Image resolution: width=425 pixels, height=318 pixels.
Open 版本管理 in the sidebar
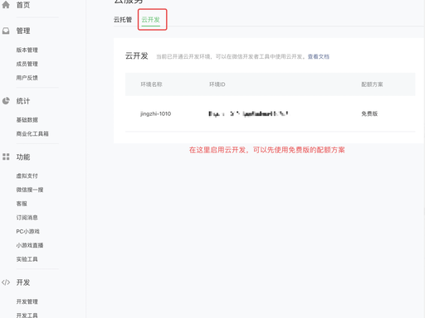(27, 50)
